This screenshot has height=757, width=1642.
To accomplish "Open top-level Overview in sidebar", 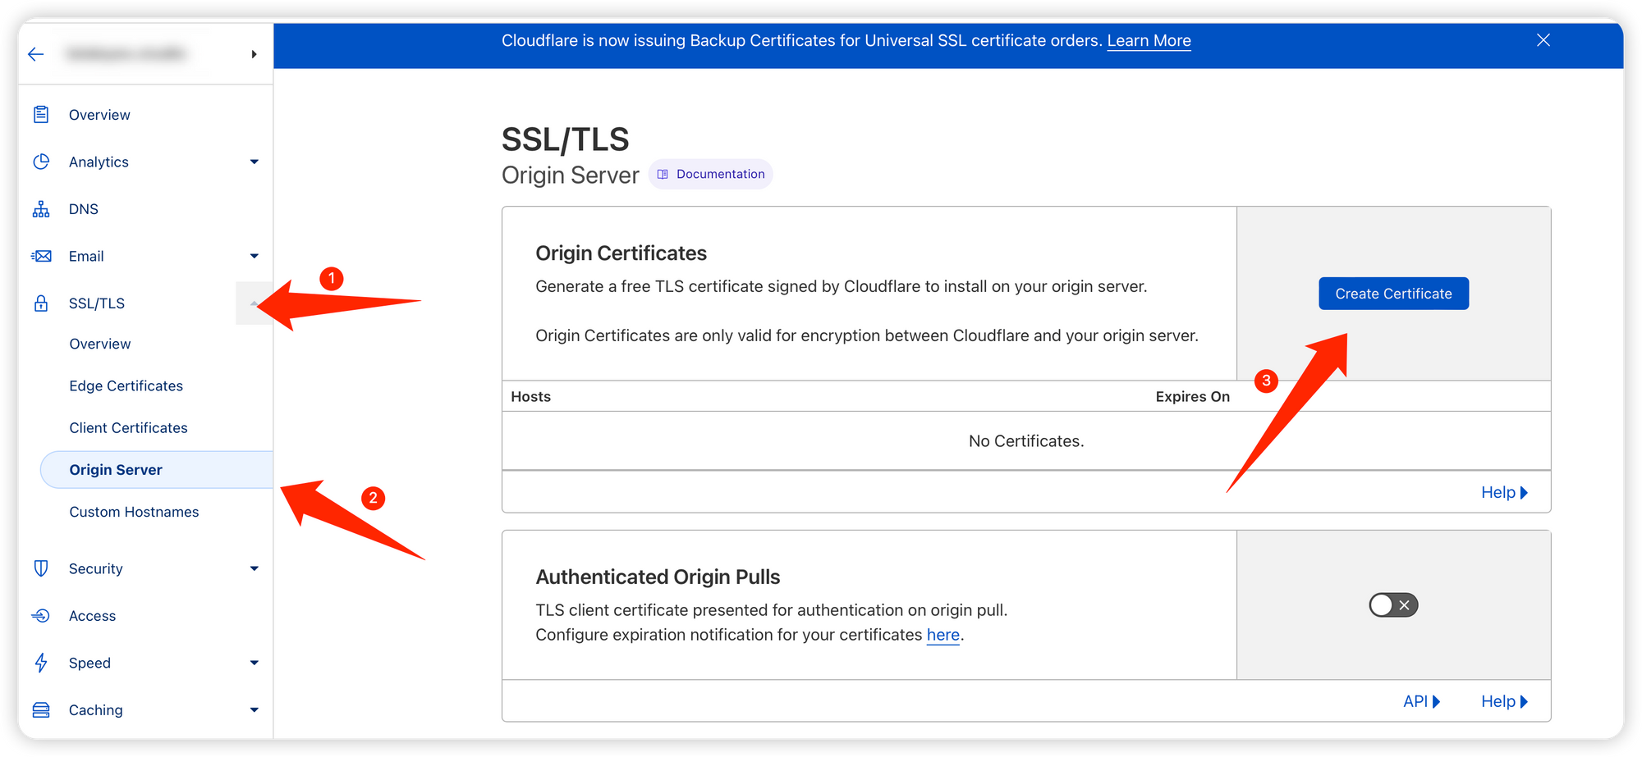I will click(99, 115).
